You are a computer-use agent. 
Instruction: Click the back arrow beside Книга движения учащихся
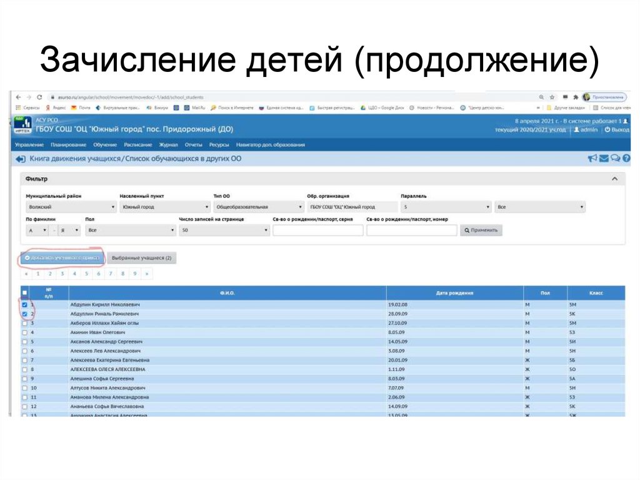[x=19, y=158]
